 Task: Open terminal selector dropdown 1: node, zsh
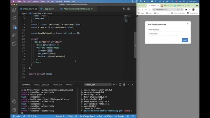pyautogui.click(x=97, y=85)
